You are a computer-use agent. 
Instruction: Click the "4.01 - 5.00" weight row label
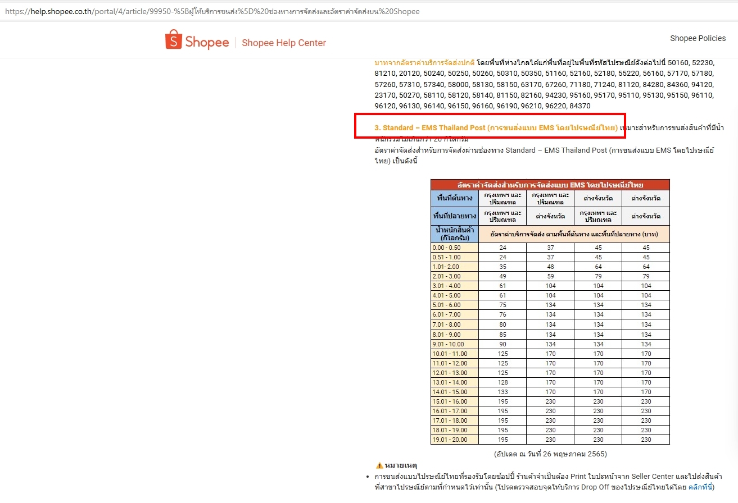(455, 295)
